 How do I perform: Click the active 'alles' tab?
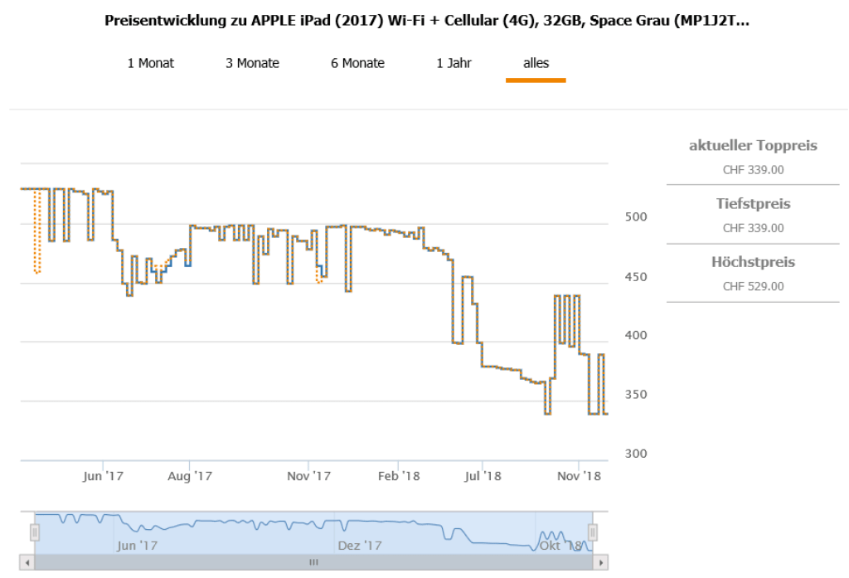[x=536, y=63]
